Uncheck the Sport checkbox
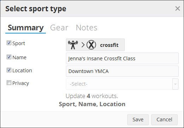184x128 pixels. click(9, 43)
